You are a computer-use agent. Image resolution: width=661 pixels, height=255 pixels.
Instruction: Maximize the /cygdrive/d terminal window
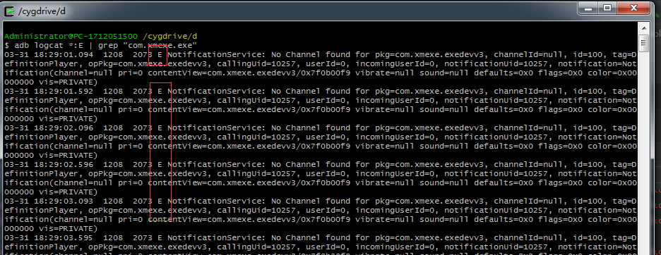click(607, 8)
